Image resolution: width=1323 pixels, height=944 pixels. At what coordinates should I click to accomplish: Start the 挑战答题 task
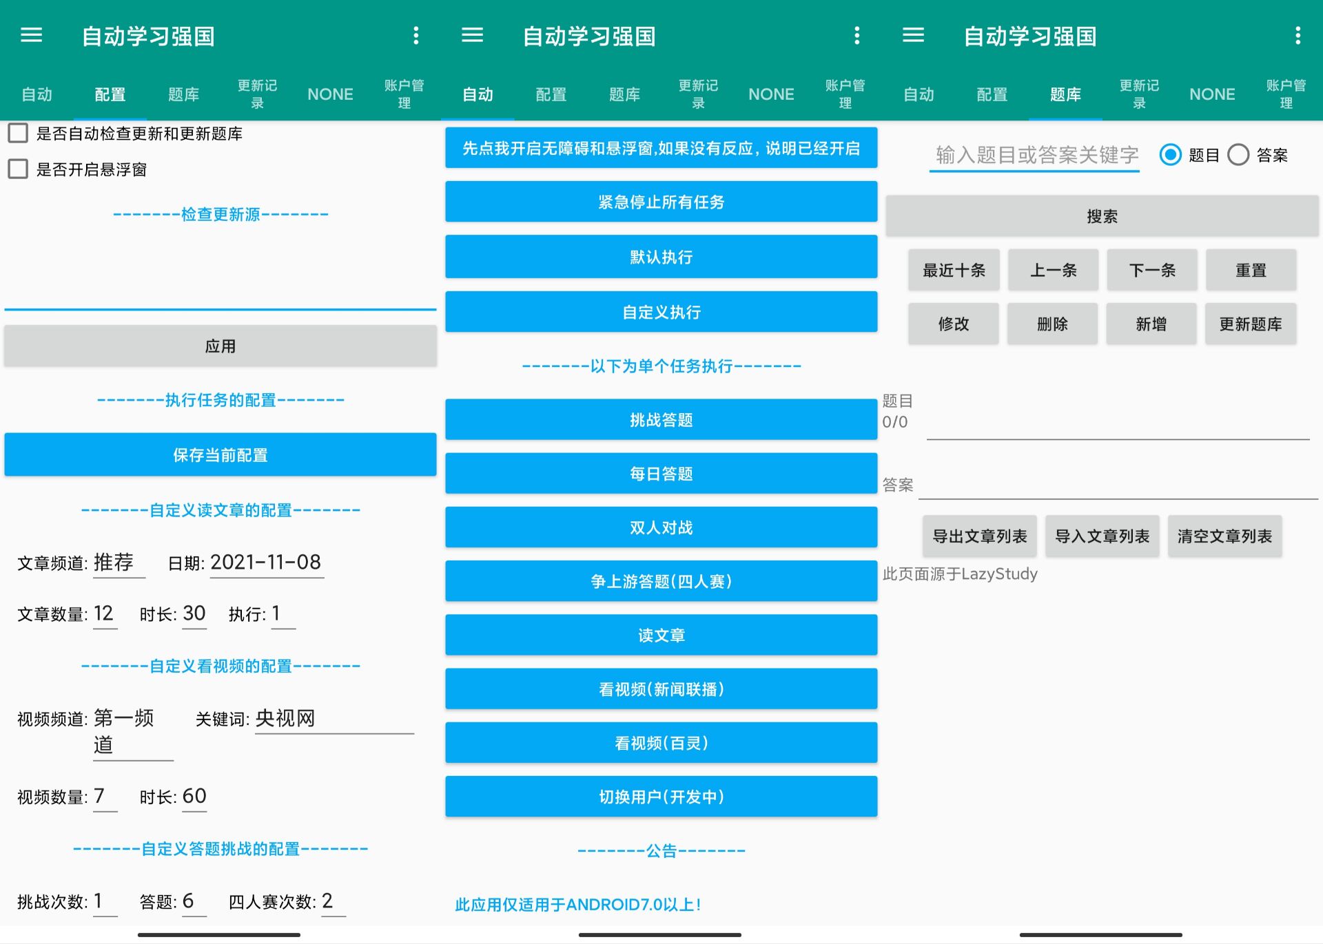click(661, 419)
